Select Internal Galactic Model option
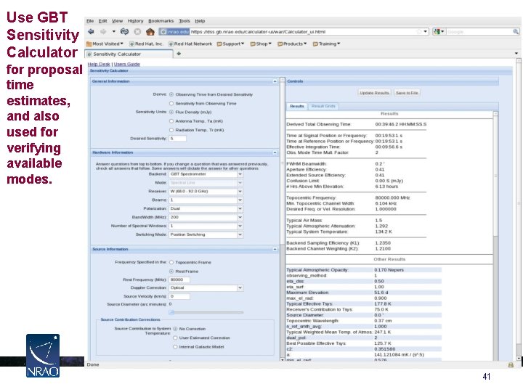Image resolution: width=523 pixels, height=392 pixels. pyautogui.click(x=175, y=347)
